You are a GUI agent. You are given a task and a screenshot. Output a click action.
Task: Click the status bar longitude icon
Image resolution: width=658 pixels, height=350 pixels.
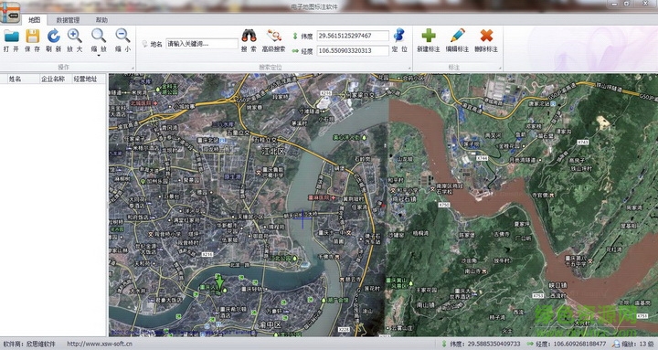(x=530, y=344)
